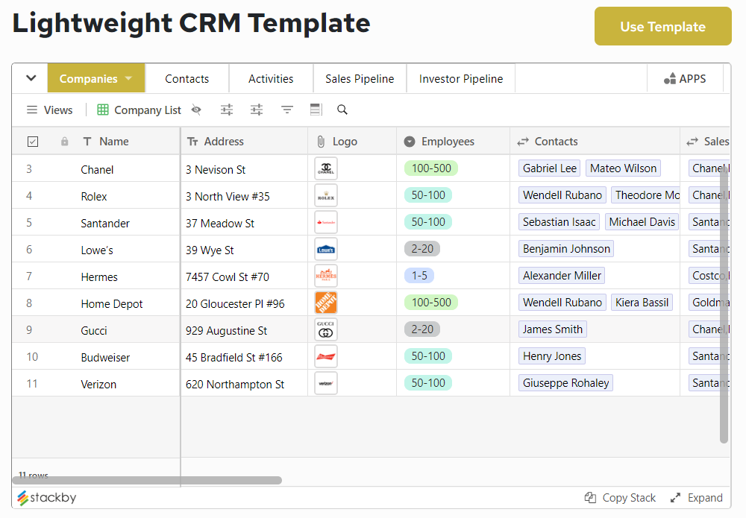Viewport: 746px width, 518px height.
Task: Open Verizon's 50-100 Employees dropdown
Action: (x=428, y=383)
